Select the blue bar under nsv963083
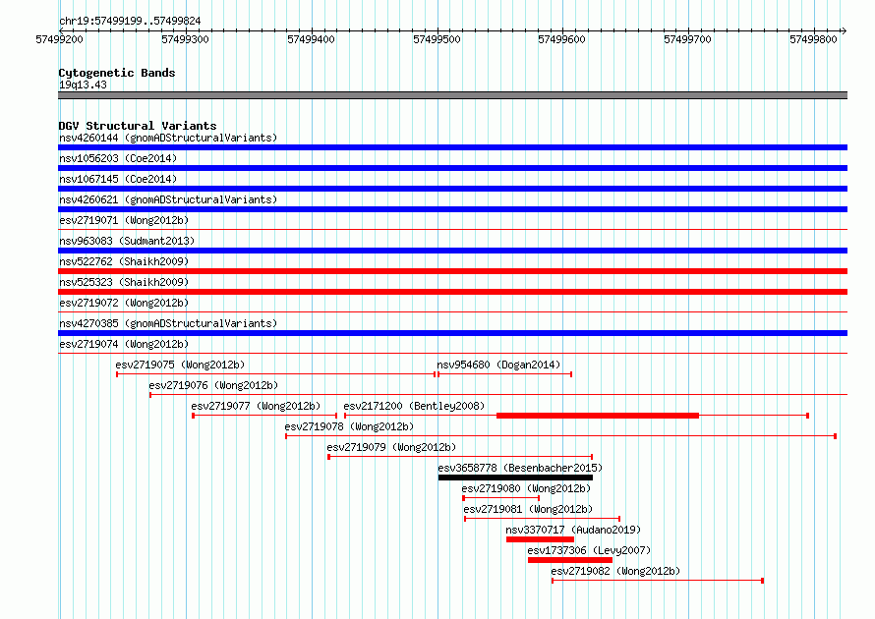Image resolution: width=875 pixels, height=619 pixels. [x=452, y=251]
